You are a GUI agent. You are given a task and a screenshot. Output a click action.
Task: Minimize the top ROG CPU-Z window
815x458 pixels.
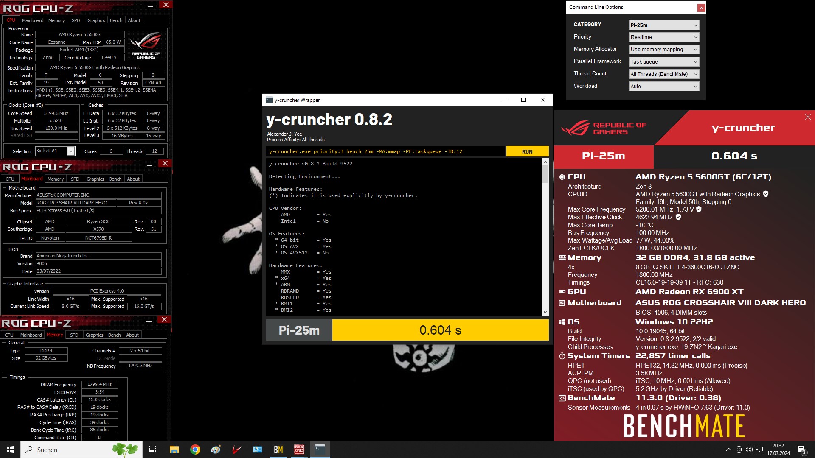pos(151,6)
